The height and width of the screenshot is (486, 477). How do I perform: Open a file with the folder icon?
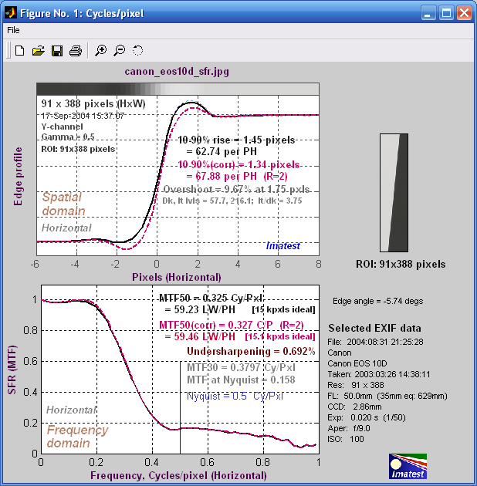coord(38,50)
